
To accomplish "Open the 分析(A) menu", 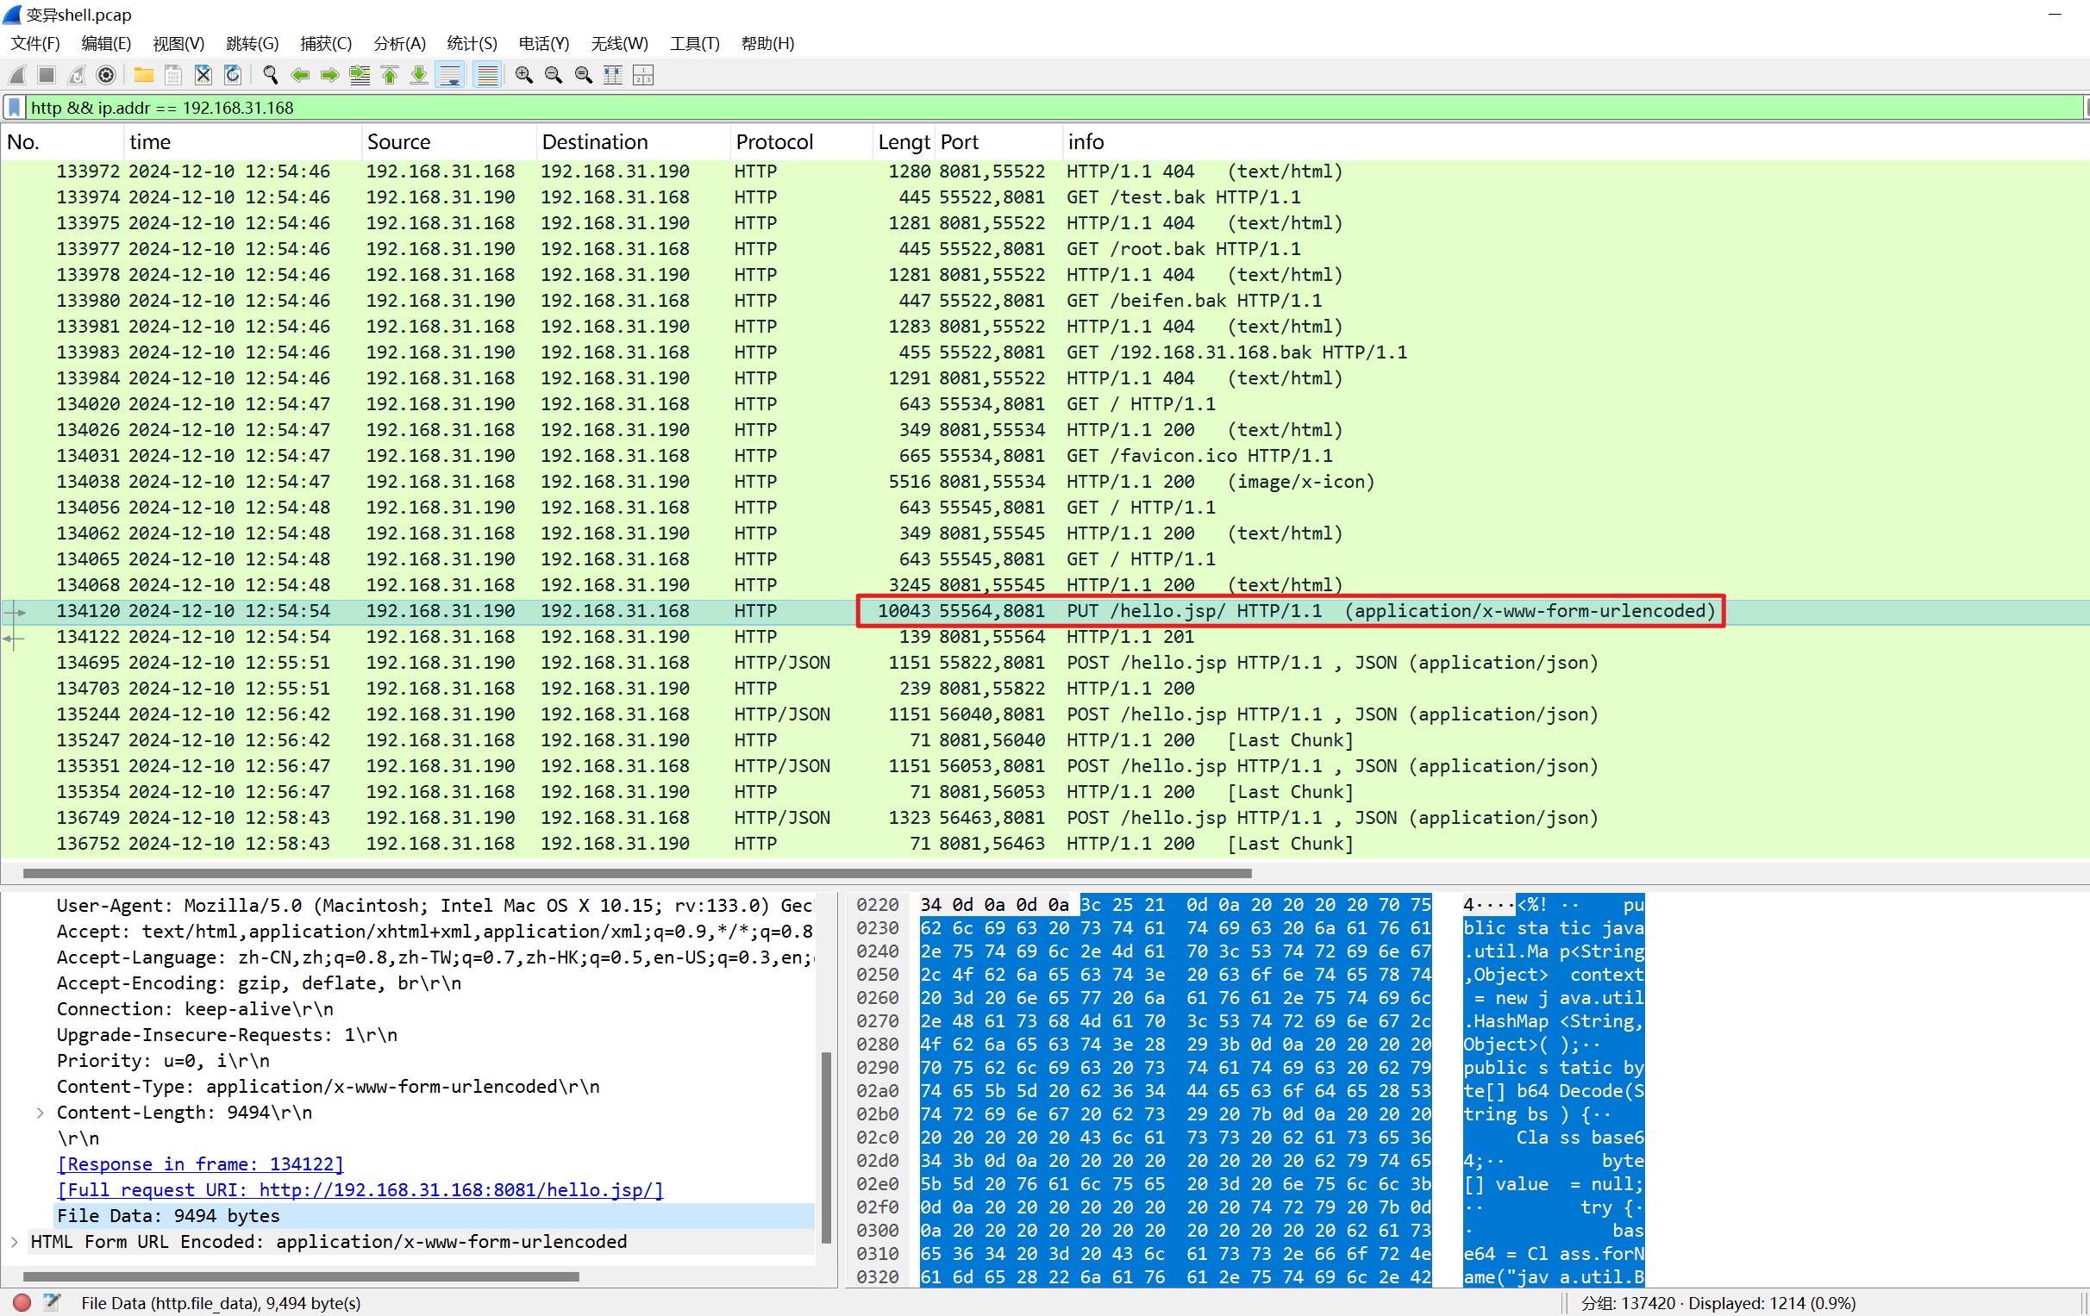I will pos(399,43).
